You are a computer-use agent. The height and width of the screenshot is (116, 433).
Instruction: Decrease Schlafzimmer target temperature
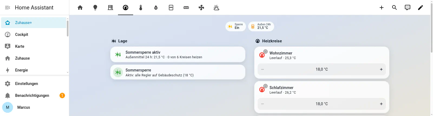point(263,104)
